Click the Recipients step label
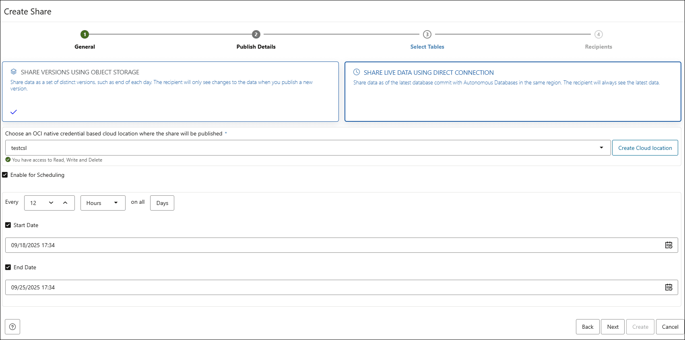The height and width of the screenshot is (340, 685). (x=598, y=47)
